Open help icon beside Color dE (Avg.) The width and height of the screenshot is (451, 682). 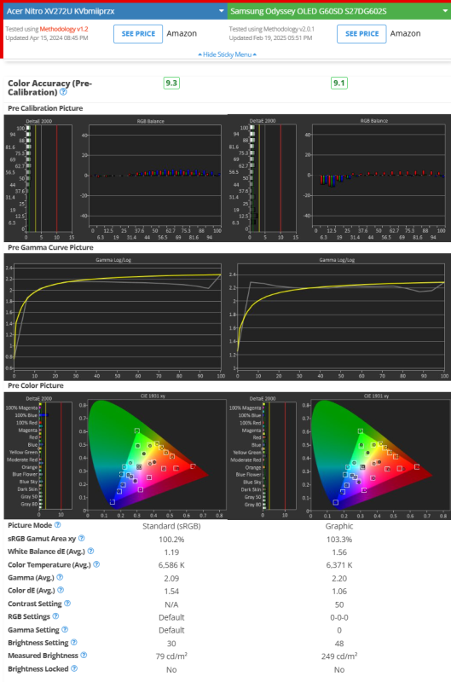(61, 590)
